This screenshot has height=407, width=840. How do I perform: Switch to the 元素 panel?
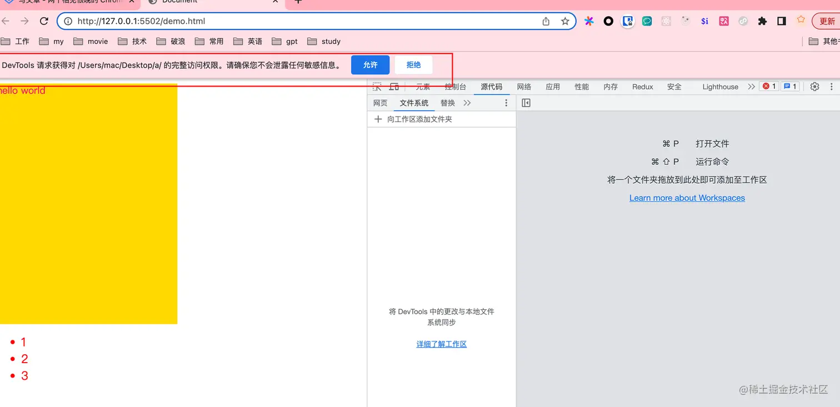coord(423,87)
